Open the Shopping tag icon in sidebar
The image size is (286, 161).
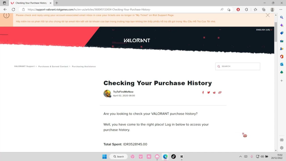point(282,33)
